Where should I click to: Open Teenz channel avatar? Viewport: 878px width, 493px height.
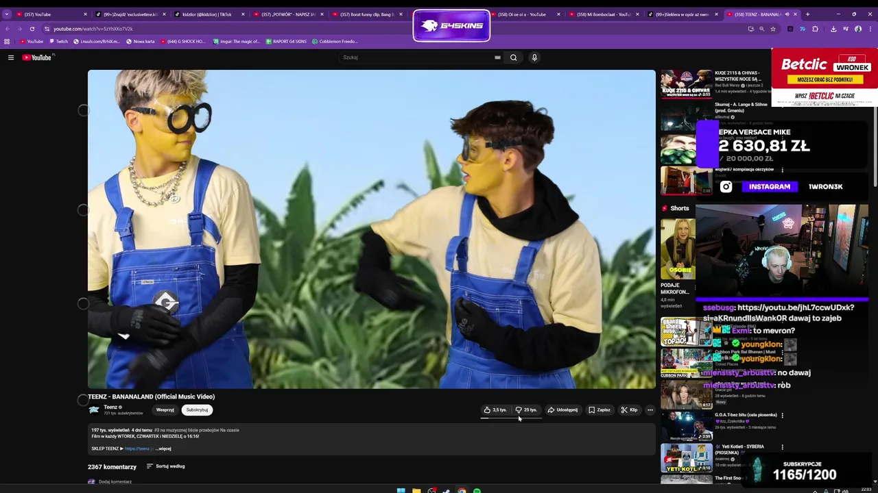coord(94,409)
